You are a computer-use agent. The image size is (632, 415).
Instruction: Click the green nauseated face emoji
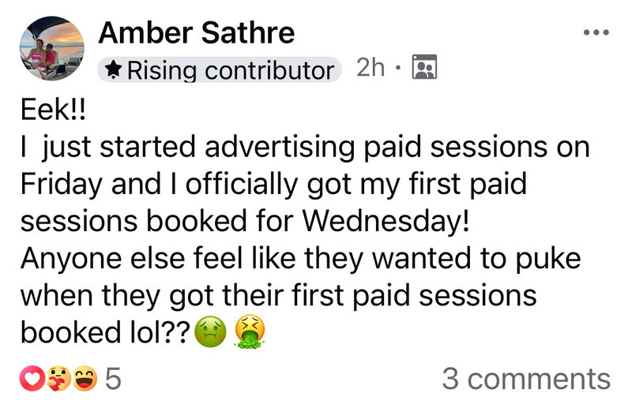coord(211,333)
